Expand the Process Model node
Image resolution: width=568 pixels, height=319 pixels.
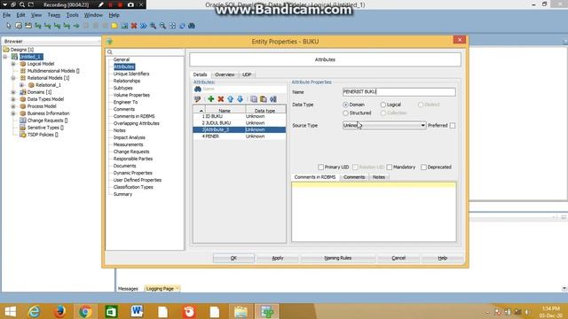[x=13, y=106]
